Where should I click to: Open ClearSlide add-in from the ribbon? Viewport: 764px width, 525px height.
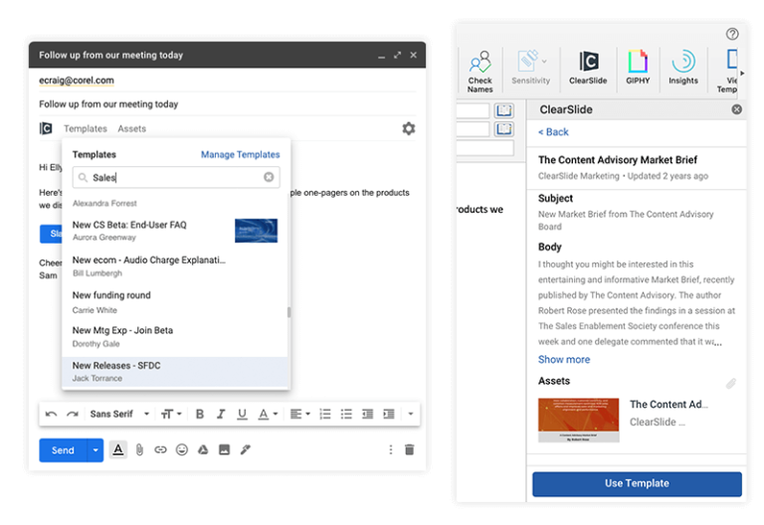coord(588,68)
